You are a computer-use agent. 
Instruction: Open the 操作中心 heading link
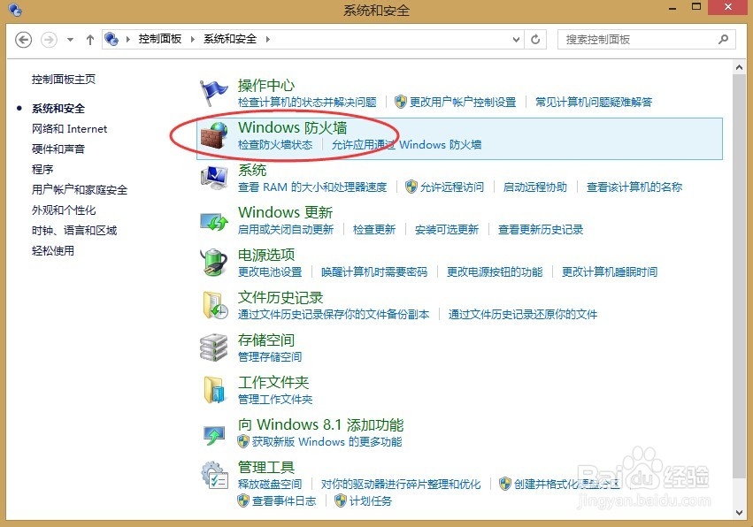pos(266,86)
